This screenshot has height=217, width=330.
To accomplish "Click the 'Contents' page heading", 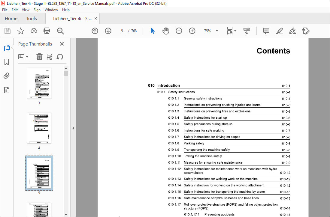I will pos(273,51).
